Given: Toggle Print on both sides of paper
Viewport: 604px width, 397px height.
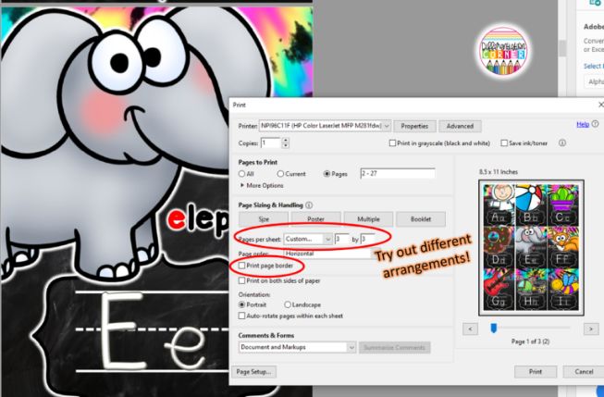Looking at the screenshot, I should point(242,280).
